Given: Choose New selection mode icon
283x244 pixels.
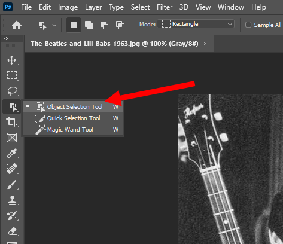Looking at the screenshot, I should (x=74, y=25).
